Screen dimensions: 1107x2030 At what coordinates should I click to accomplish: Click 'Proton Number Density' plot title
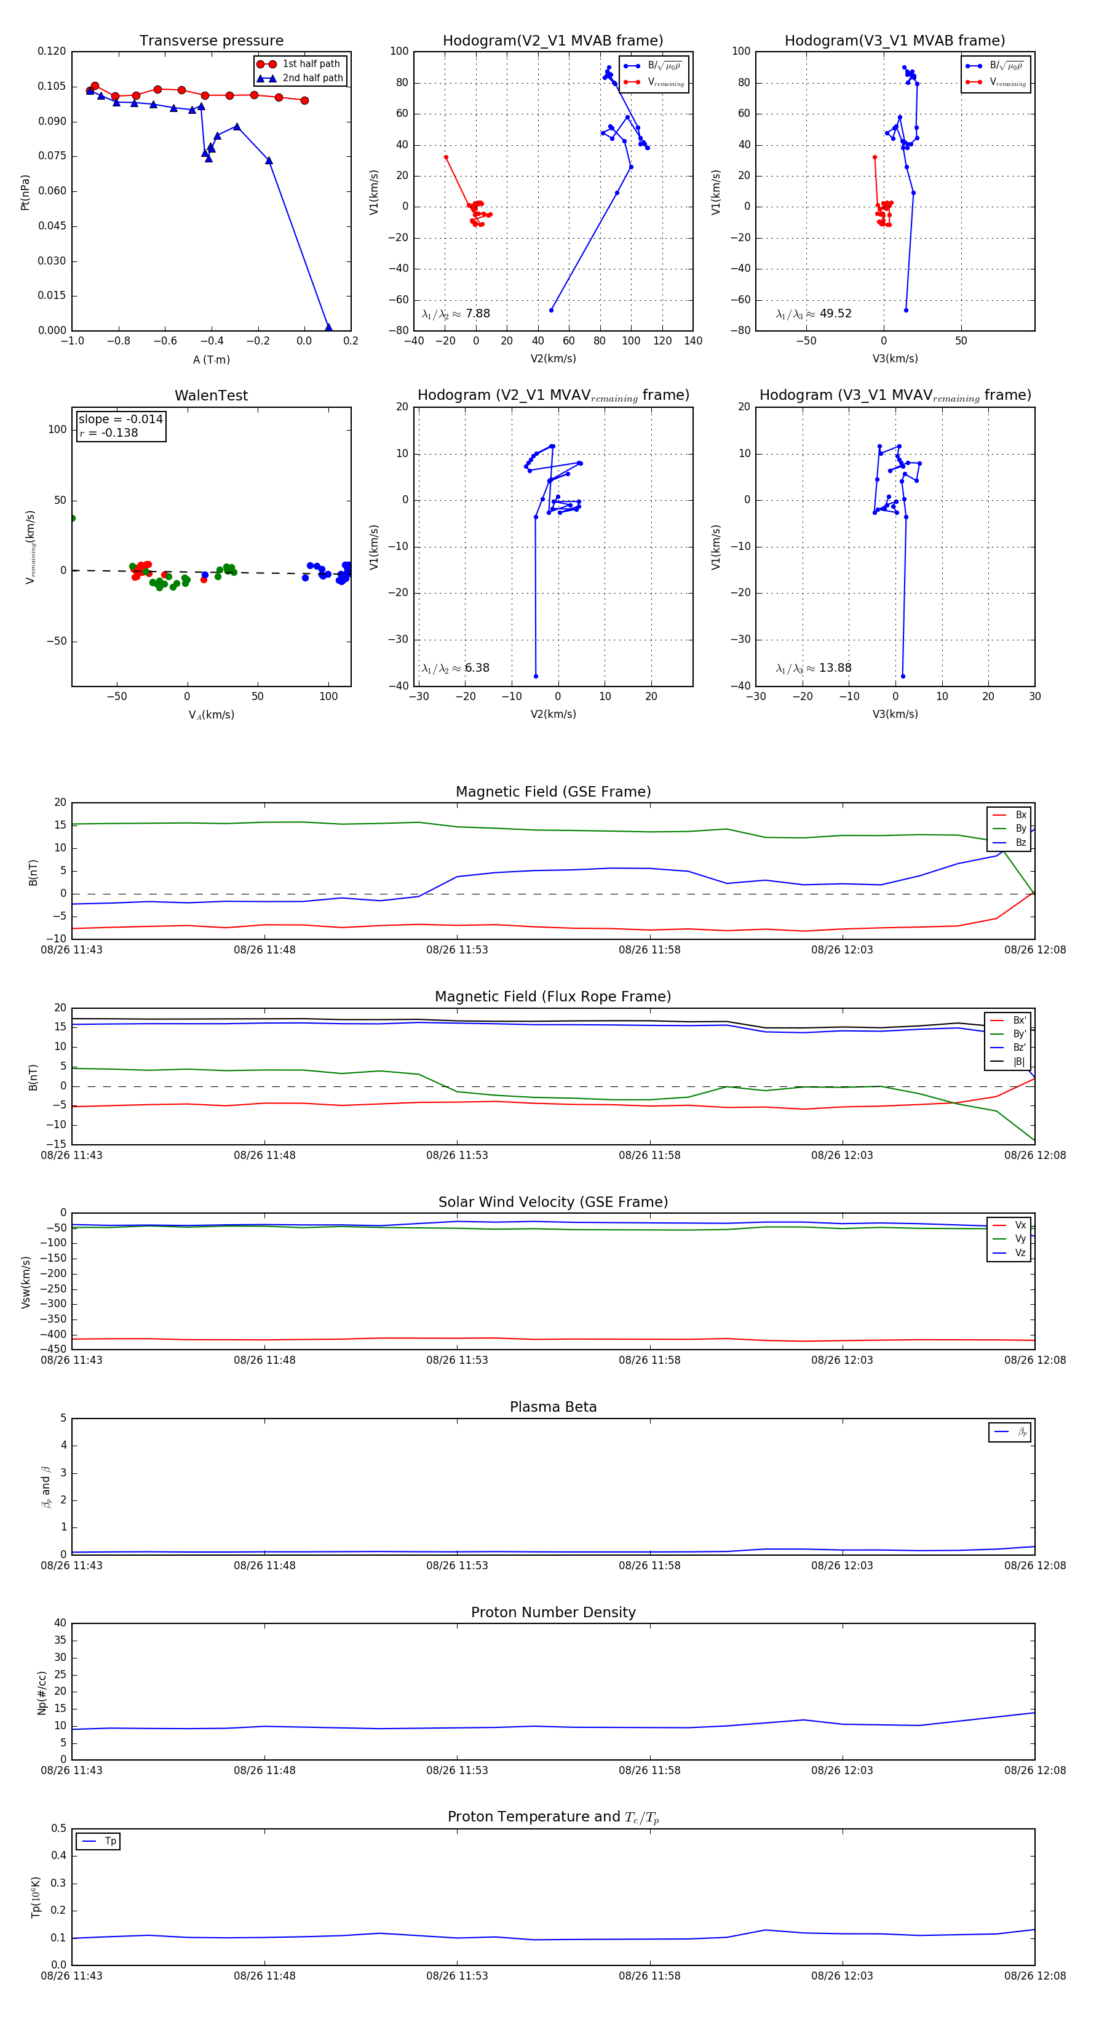tap(553, 1612)
